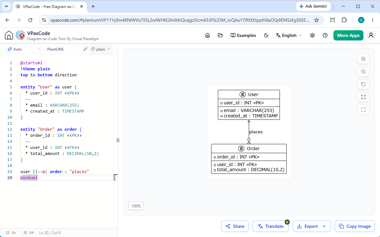Toggle line numbers On in status bar
The image size is (380, 237).
(11, 233)
